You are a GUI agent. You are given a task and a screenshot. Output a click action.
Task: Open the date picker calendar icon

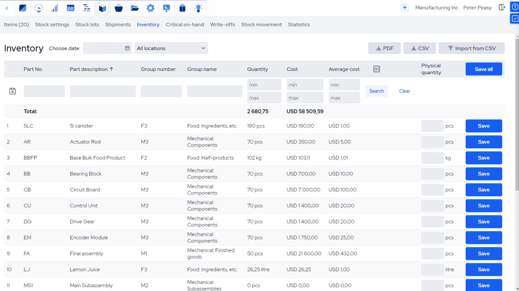pos(127,48)
